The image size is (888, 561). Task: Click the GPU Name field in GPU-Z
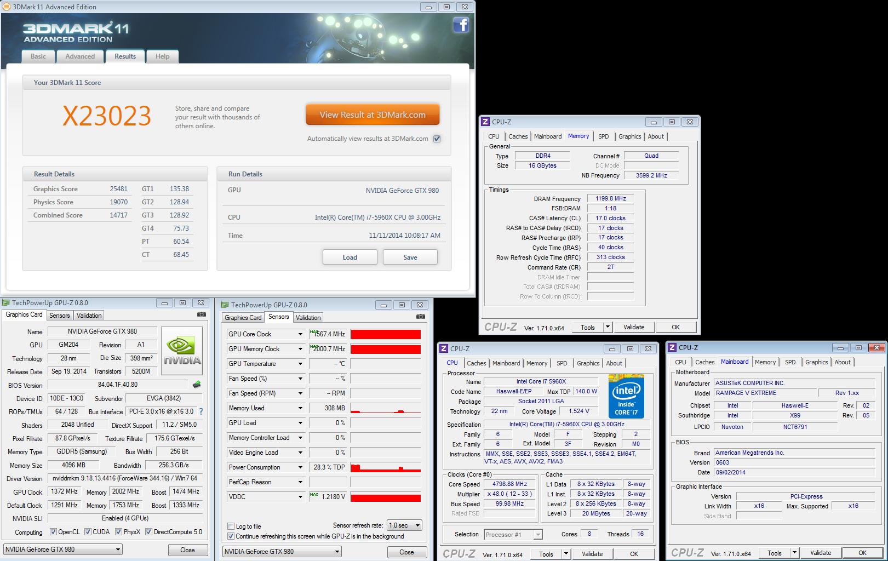coord(102,331)
